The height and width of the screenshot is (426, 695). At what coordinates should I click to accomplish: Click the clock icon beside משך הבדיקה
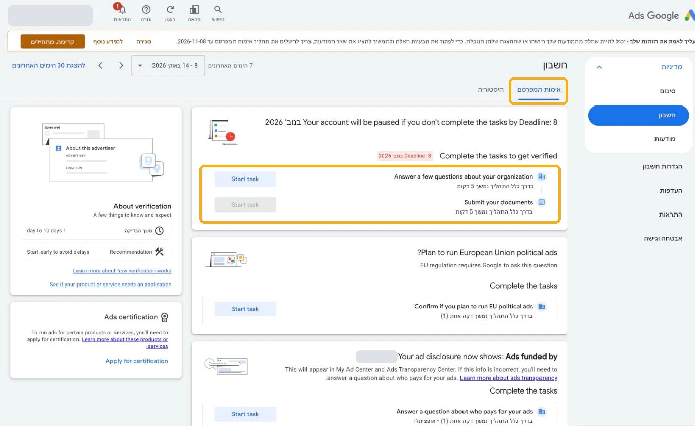[x=159, y=231]
